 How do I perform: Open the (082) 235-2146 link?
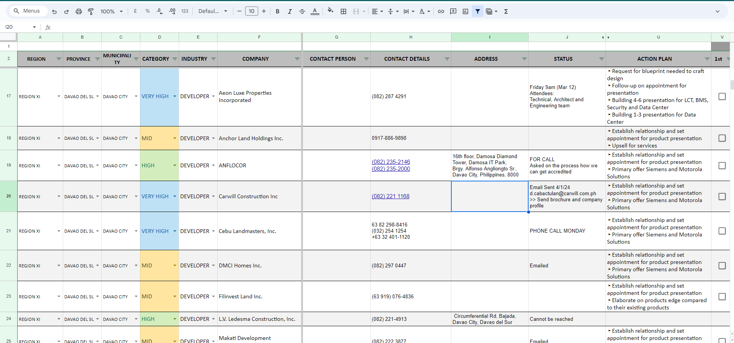(391, 162)
